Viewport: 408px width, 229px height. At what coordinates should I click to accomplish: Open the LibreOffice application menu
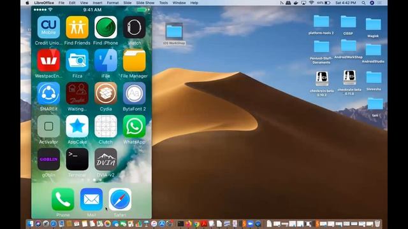point(44,3)
